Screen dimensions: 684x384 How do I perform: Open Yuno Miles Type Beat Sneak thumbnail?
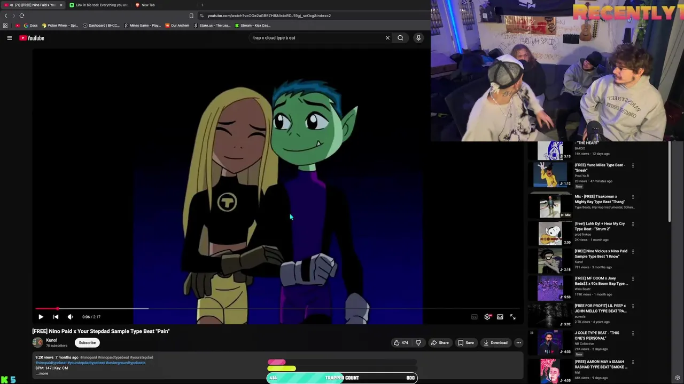coord(550,174)
